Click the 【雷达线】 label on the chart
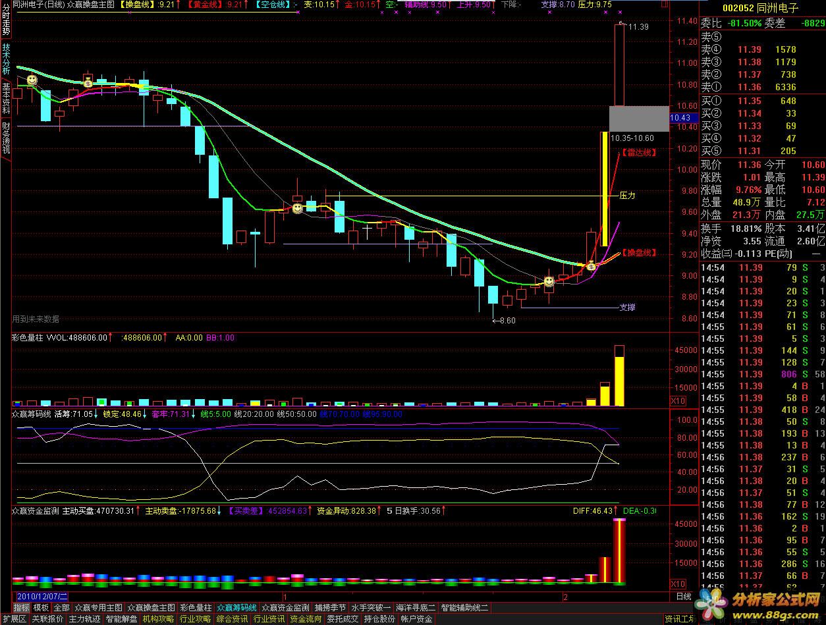This screenshot has height=625, width=826. pos(638,152)
